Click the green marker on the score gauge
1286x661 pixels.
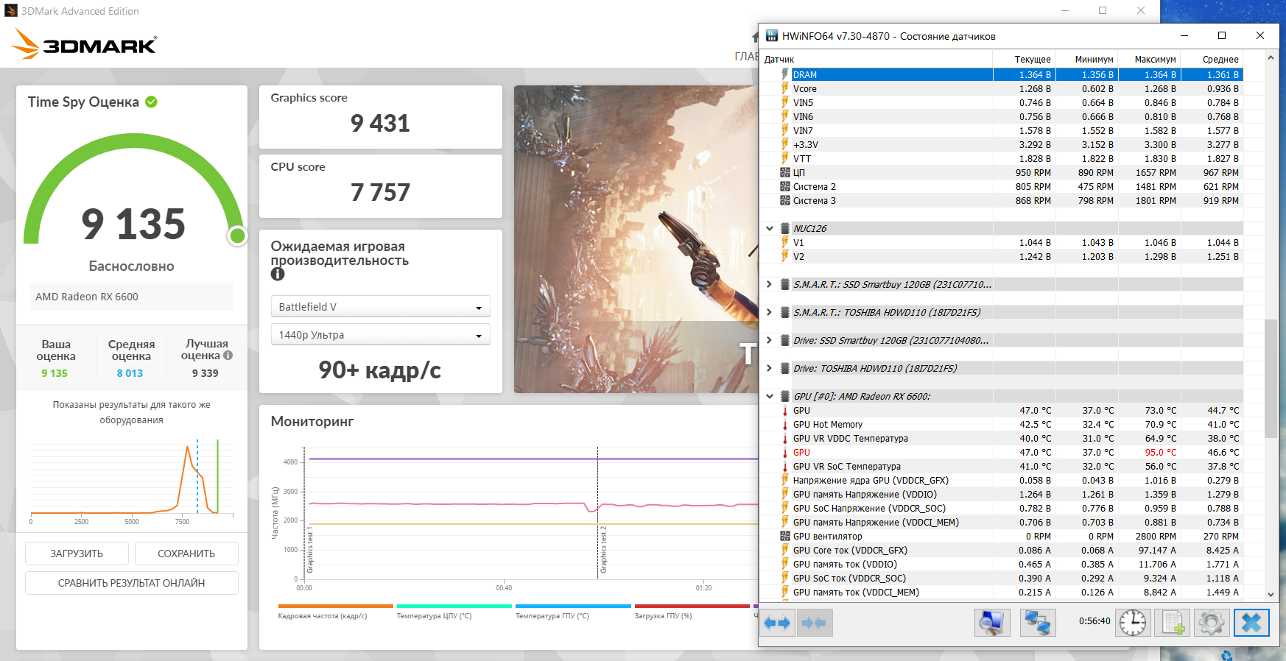[x=237, y=236]
